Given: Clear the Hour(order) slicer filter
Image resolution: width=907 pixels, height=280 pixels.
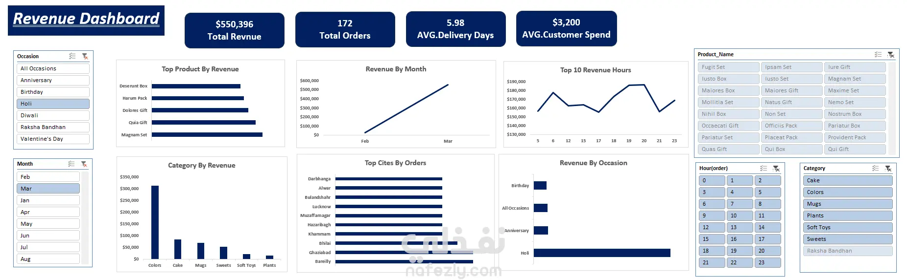Looking at the screenshot, I should 776,168.
